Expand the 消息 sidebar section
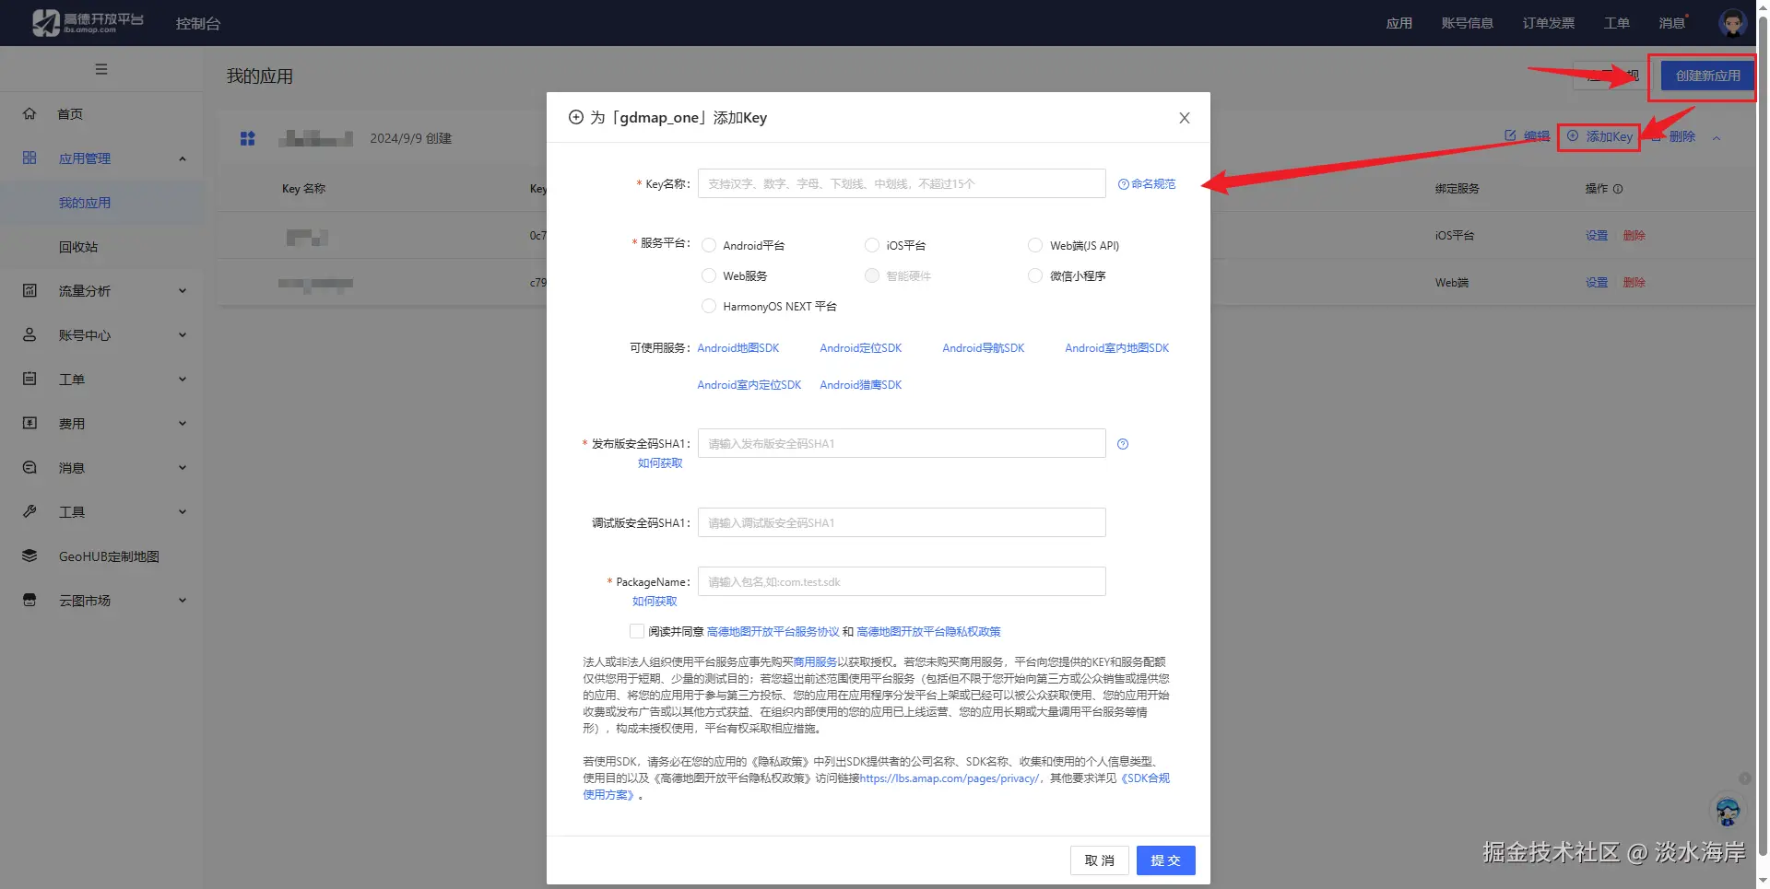This screenshot has width=1770, height=889. pos(183,468)
